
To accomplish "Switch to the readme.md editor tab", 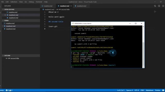I will (48, 6).
